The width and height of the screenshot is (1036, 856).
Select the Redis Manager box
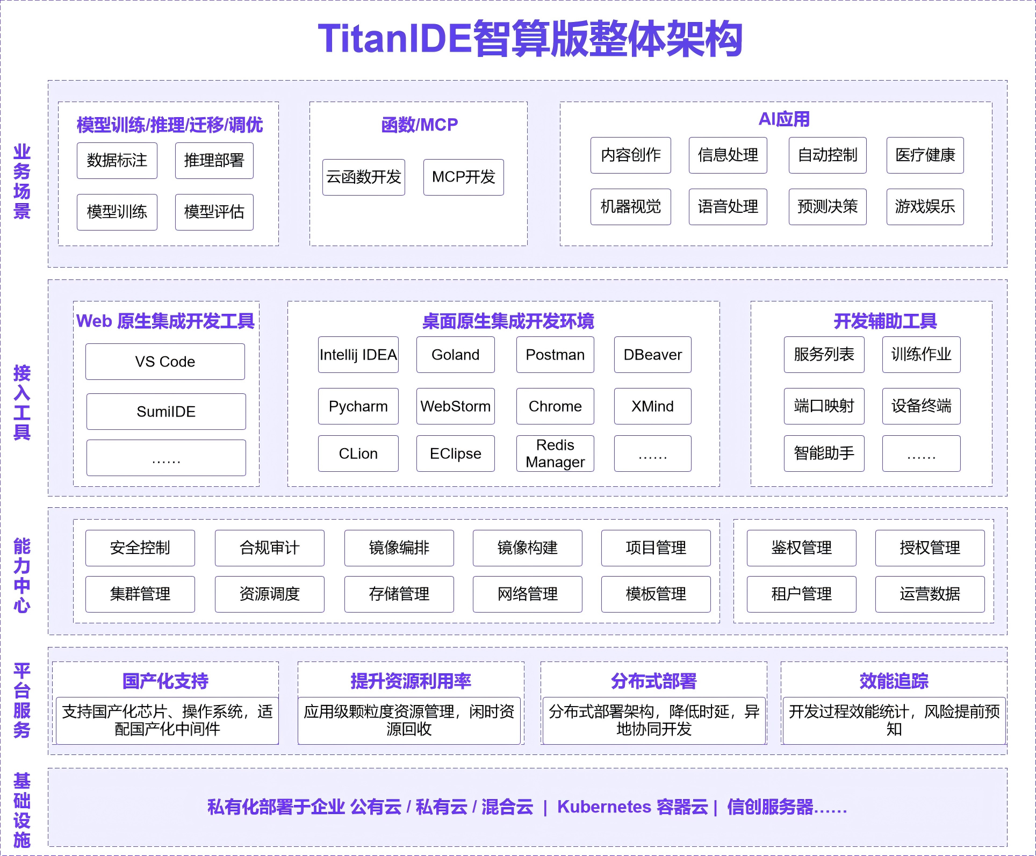click(555, 454)
